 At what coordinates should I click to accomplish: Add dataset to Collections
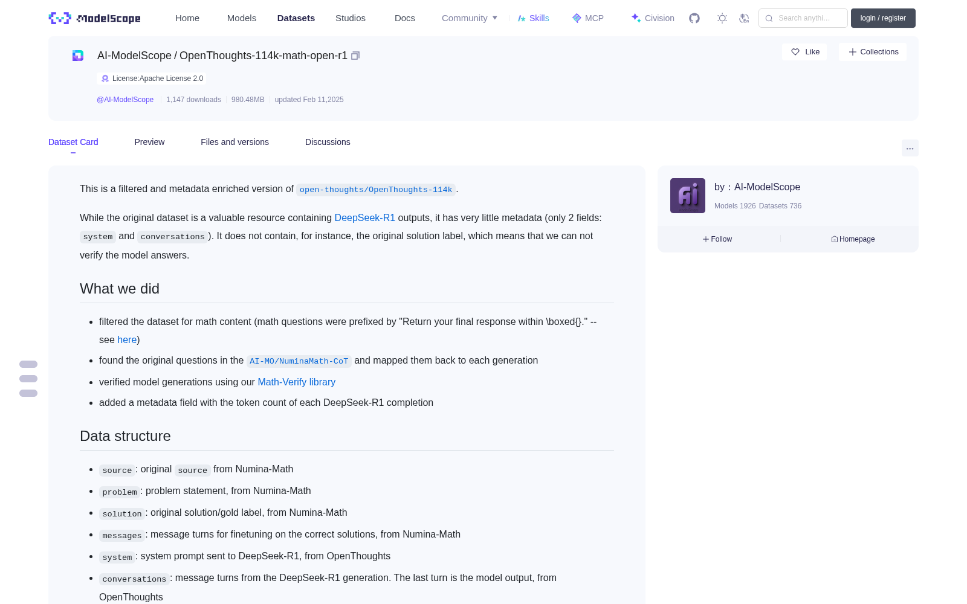pos(873,52)
